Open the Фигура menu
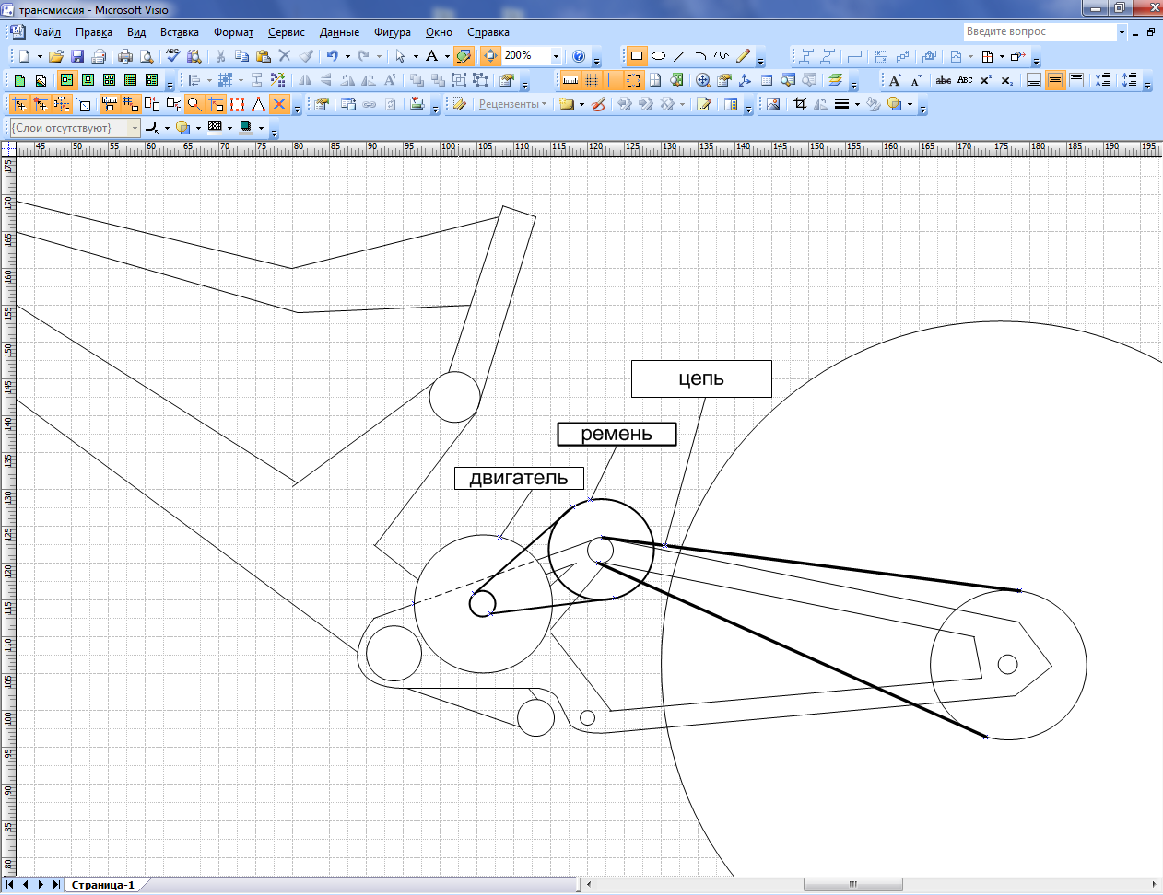 [x=393, y=32]
